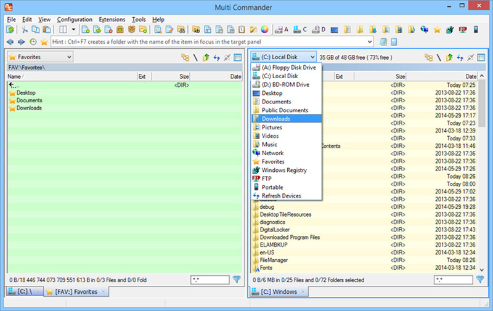Click the View file magnifier icon
The image size is (493, 311).
[x=158, y=30]
